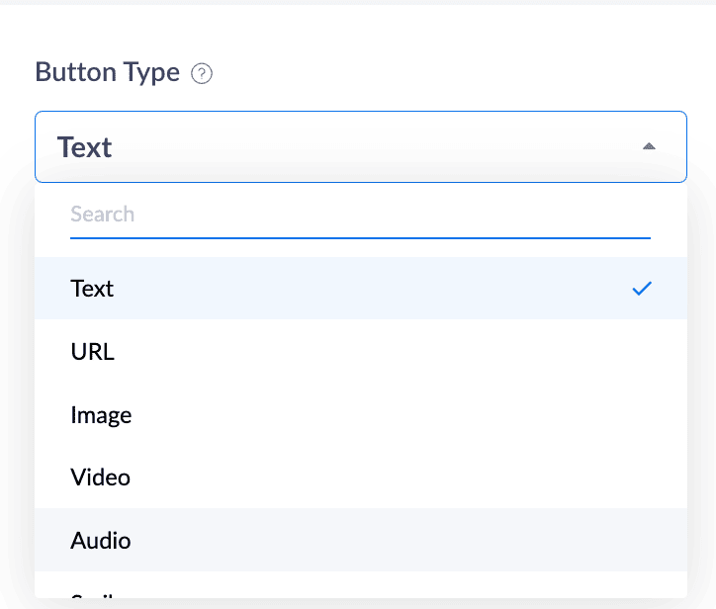
Task: Choose the highlighted Audio option
Action: (100, 541)
